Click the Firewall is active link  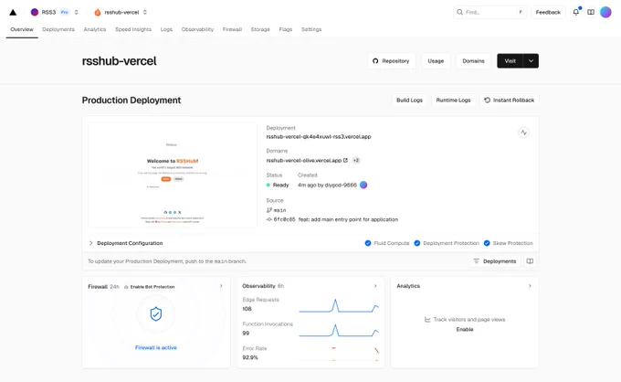[155, 347]
